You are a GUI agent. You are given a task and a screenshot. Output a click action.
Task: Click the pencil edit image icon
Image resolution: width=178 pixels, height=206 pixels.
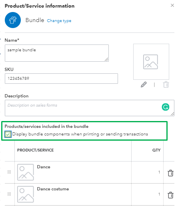[144, 85]
